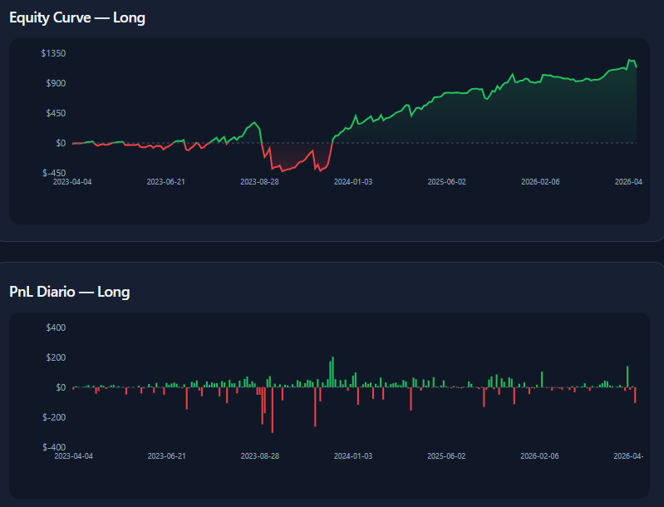Click the $1350 label on equity chart
The image size is (664, 507).
[53, 53]
